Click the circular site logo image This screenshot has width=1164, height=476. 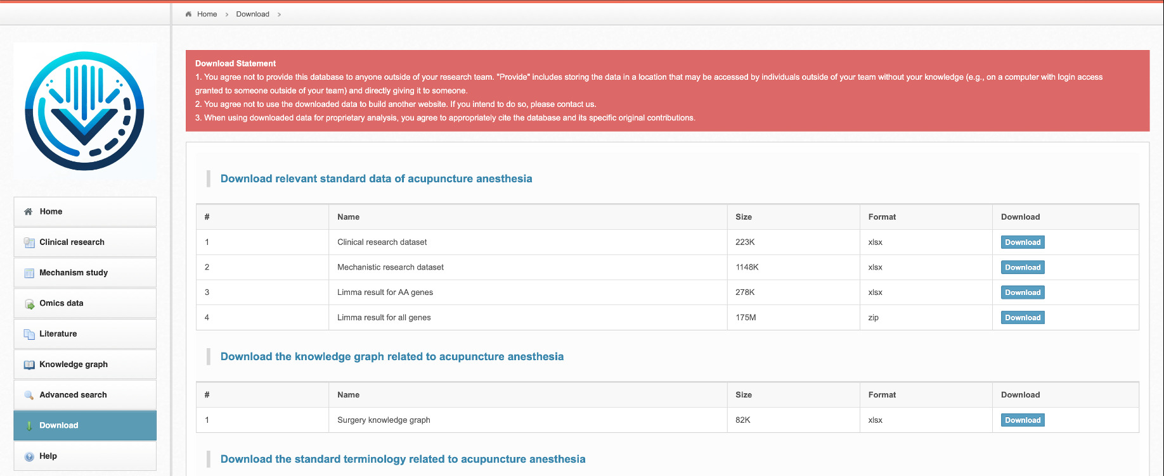85,111
